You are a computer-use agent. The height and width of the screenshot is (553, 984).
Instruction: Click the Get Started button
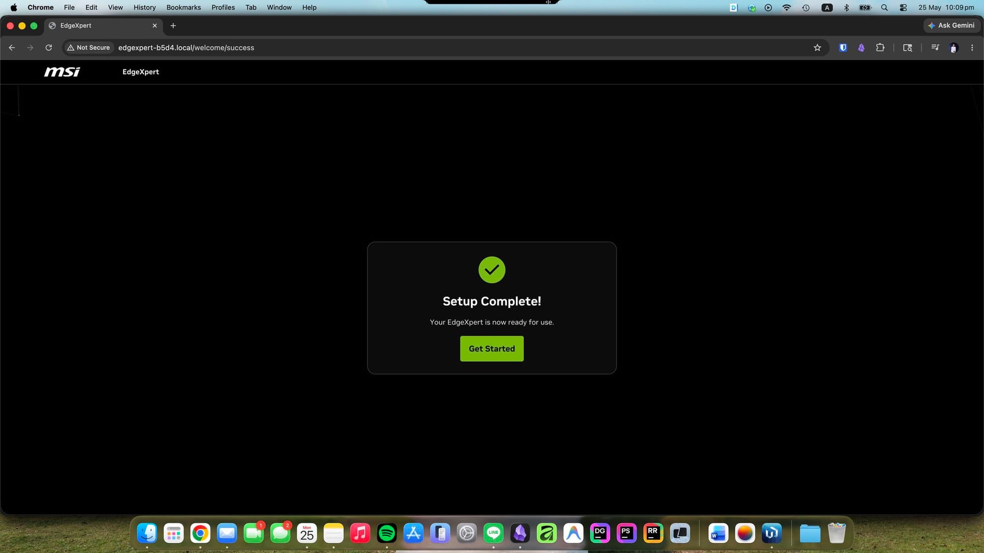(x=492, y=349)
